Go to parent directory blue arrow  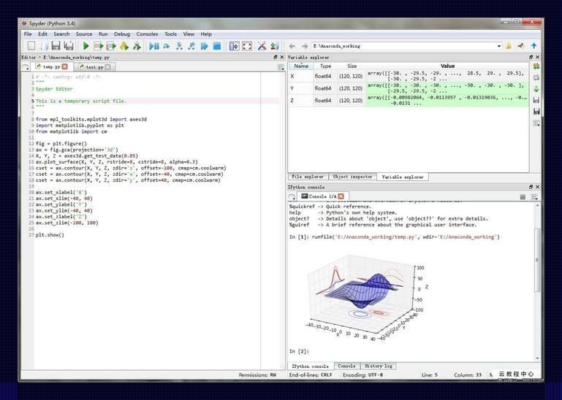(533, 46)
